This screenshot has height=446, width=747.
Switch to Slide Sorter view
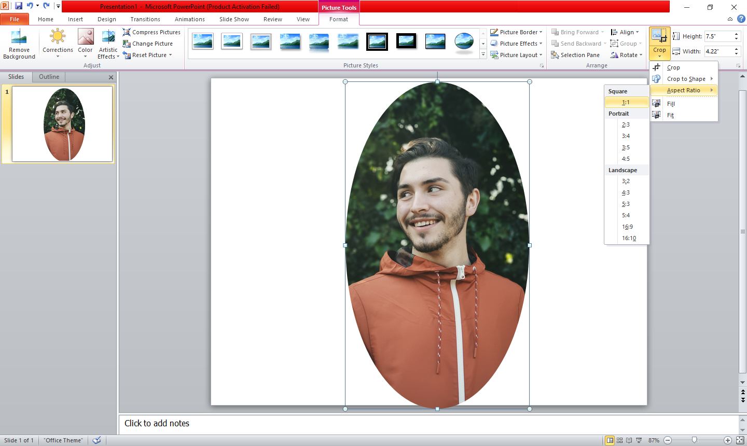point(619,440)
